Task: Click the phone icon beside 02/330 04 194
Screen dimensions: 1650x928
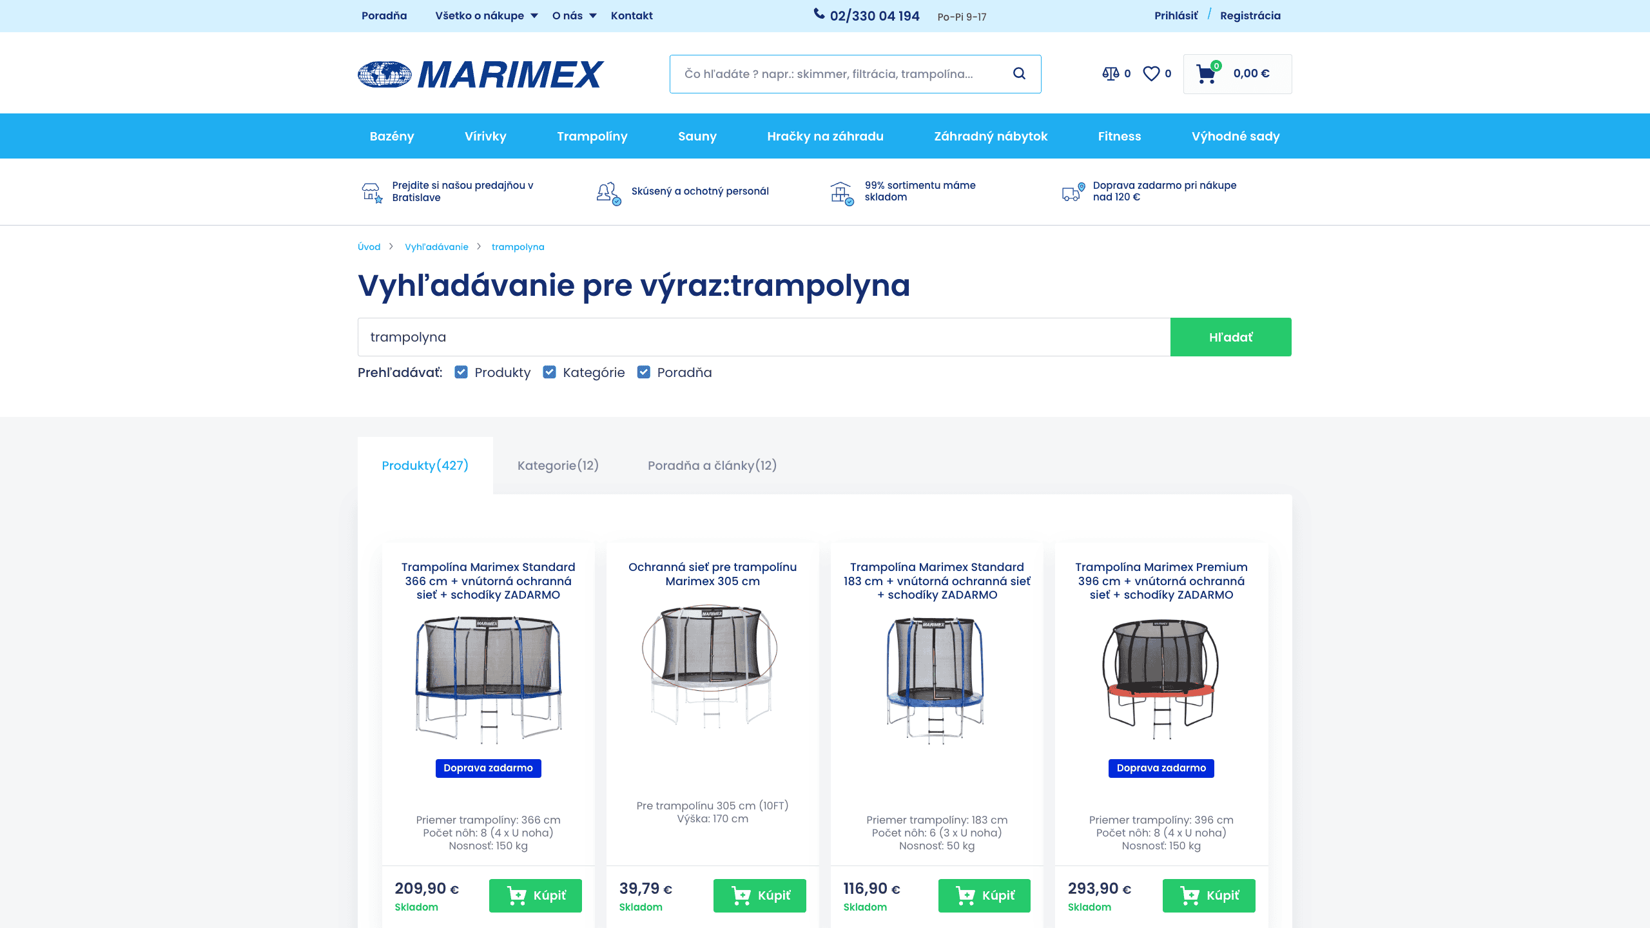Action: coord(819,14)
